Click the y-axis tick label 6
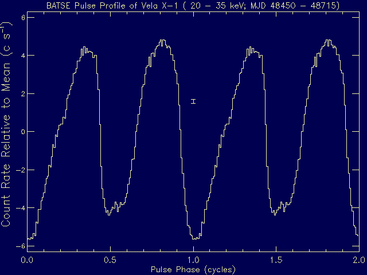The width and height of the screenshot is (367, 275). [22, 18]
